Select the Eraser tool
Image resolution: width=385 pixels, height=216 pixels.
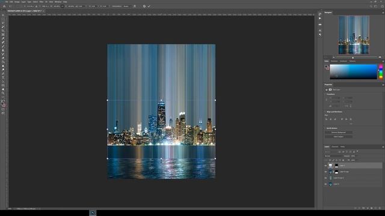tap(3, 58)
